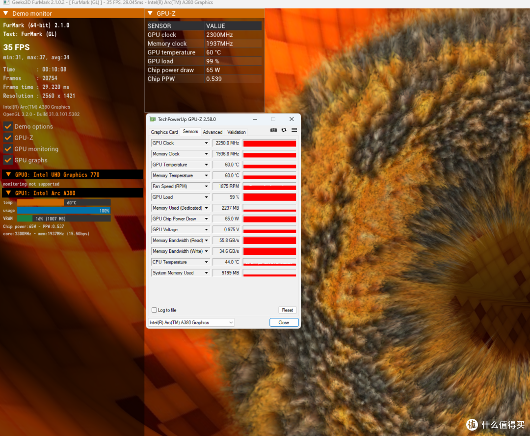The width and height of the screenshot is (530, 436).
Task: Toggle the GPU monitoring checkbox
Action: click(8, 149)
